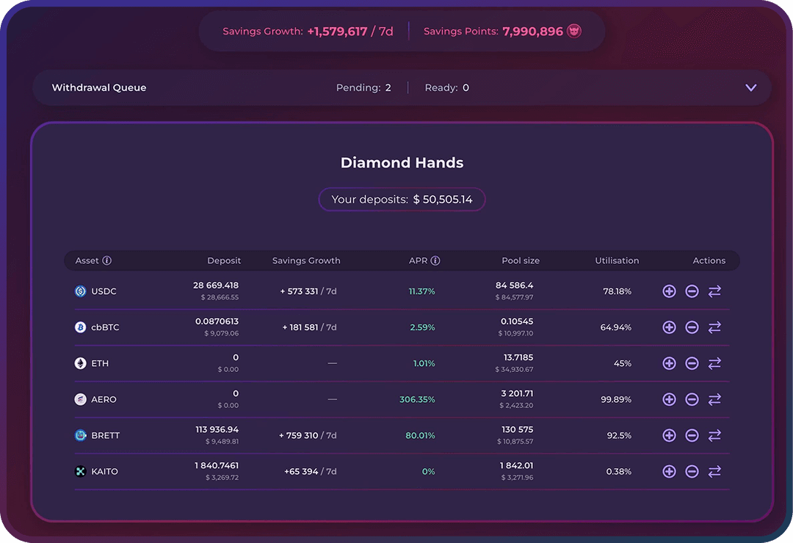This screenshot has width=793, height=543.
Task: Select the Utilisation column header
Action: (617, 260)
